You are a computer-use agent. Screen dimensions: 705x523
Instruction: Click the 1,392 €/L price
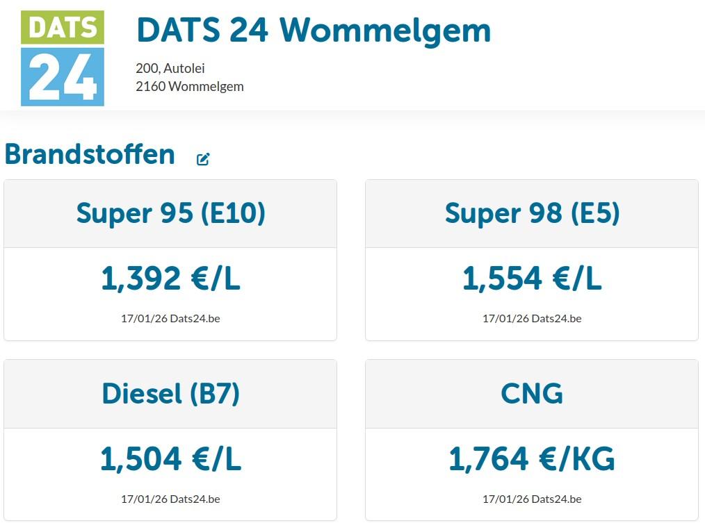pyautogui.click(x=170, y=279)
